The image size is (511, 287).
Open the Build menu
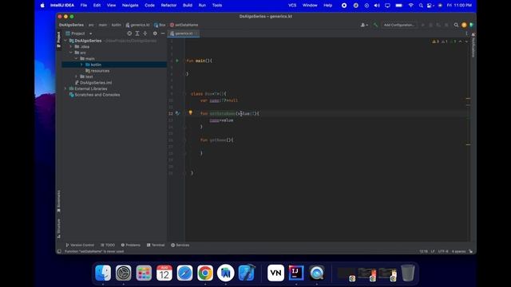tap(188, 6)
